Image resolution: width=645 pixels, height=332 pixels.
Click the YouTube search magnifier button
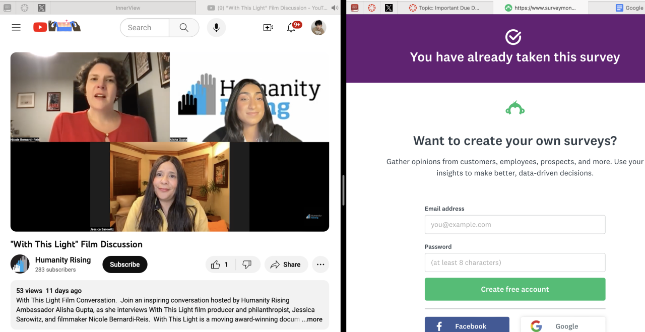click(x=184, y=28)
